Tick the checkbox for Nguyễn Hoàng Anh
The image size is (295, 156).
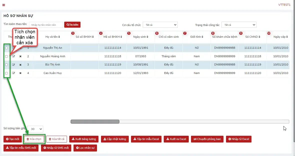tap(6, 56)
